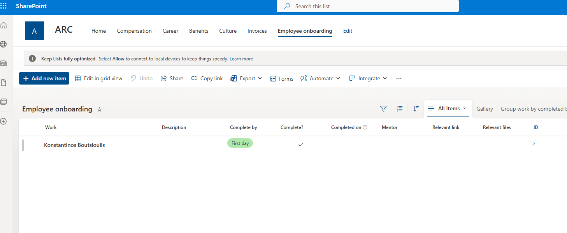Toggle the Complete? checkmark for Konstantinos
Image resolution: width=567 pixels, height=233 pixels.
(x=300, y=145)
